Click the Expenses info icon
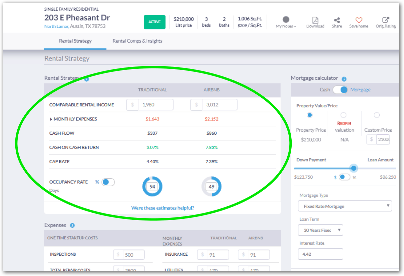The height and width of the screenshot is (276, 404). tap(72, 225)
